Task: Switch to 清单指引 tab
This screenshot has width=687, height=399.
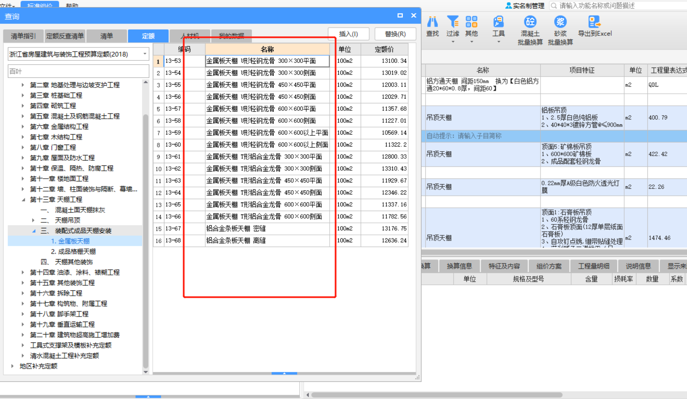Action: pos(23,36)
